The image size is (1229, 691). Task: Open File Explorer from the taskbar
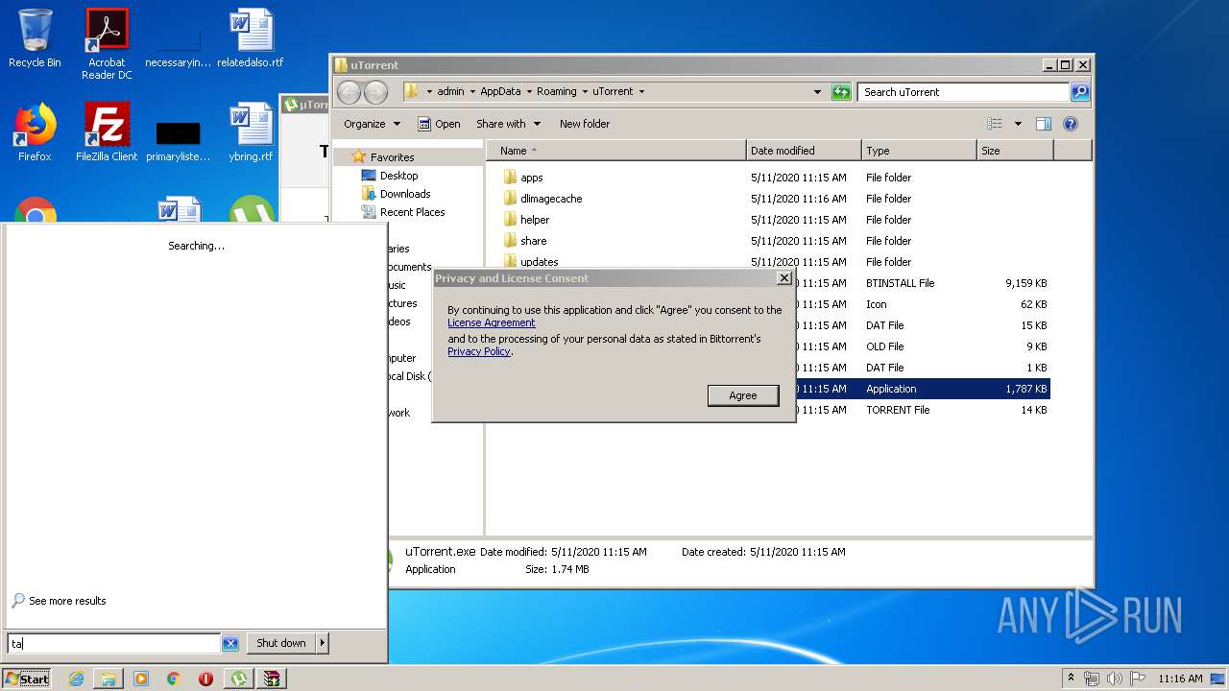click(x=108, y=679)
